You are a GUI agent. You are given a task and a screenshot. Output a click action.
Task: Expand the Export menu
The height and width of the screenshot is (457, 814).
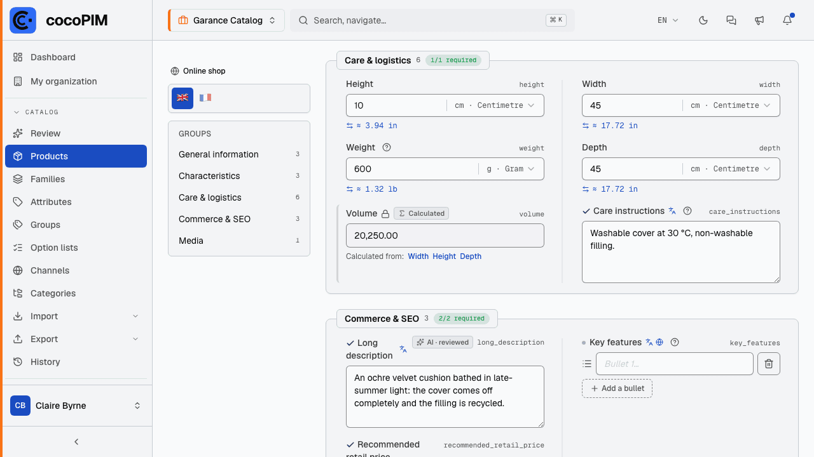76,339
